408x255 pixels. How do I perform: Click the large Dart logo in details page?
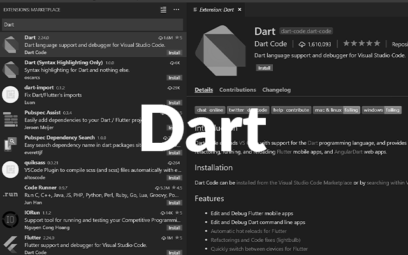[221, 50]
